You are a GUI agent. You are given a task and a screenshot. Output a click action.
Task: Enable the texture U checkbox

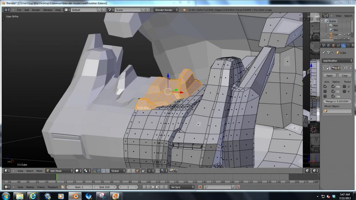point(344,86)
